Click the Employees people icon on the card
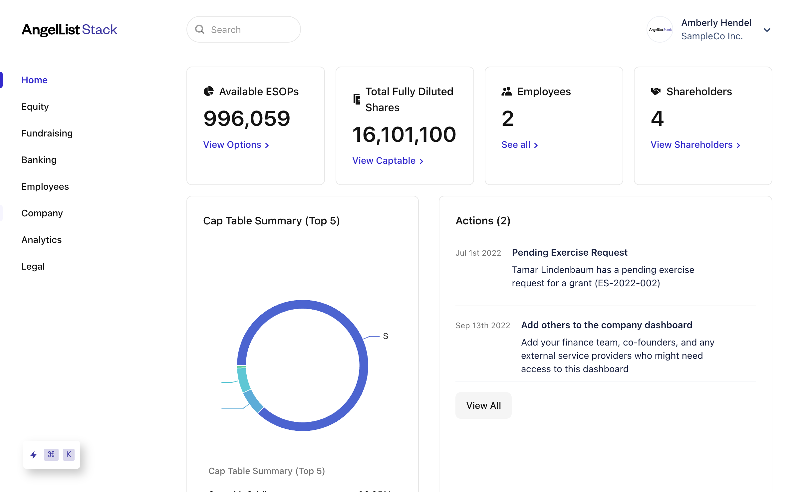Screen dimensions: 799x492 point(506,91)
